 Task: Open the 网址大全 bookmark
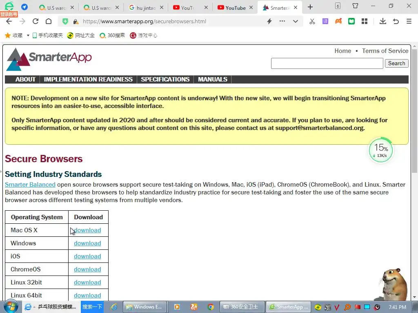(x=81, y=35)
